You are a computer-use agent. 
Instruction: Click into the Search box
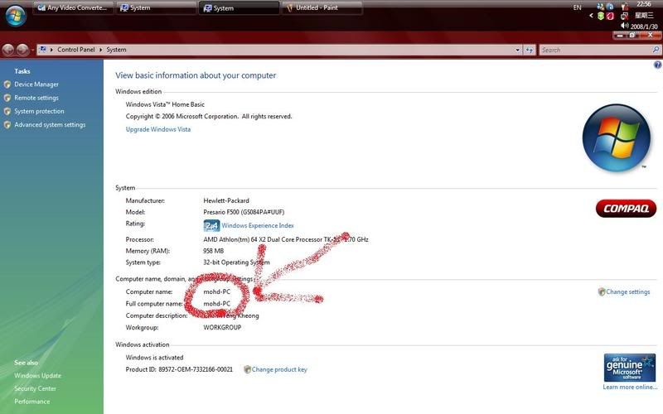pos(595,50)
